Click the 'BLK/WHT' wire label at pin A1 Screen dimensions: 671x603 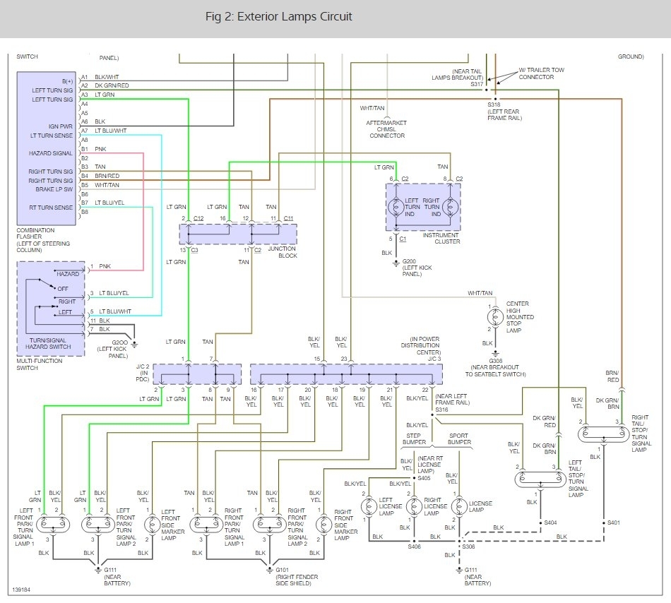point(107,77)
